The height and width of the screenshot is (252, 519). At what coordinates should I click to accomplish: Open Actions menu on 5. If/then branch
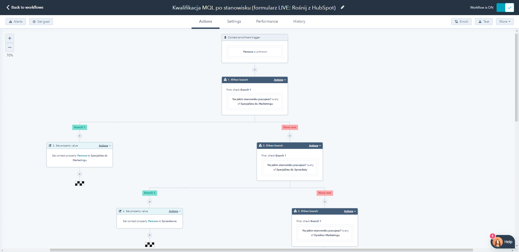point(350,211)
